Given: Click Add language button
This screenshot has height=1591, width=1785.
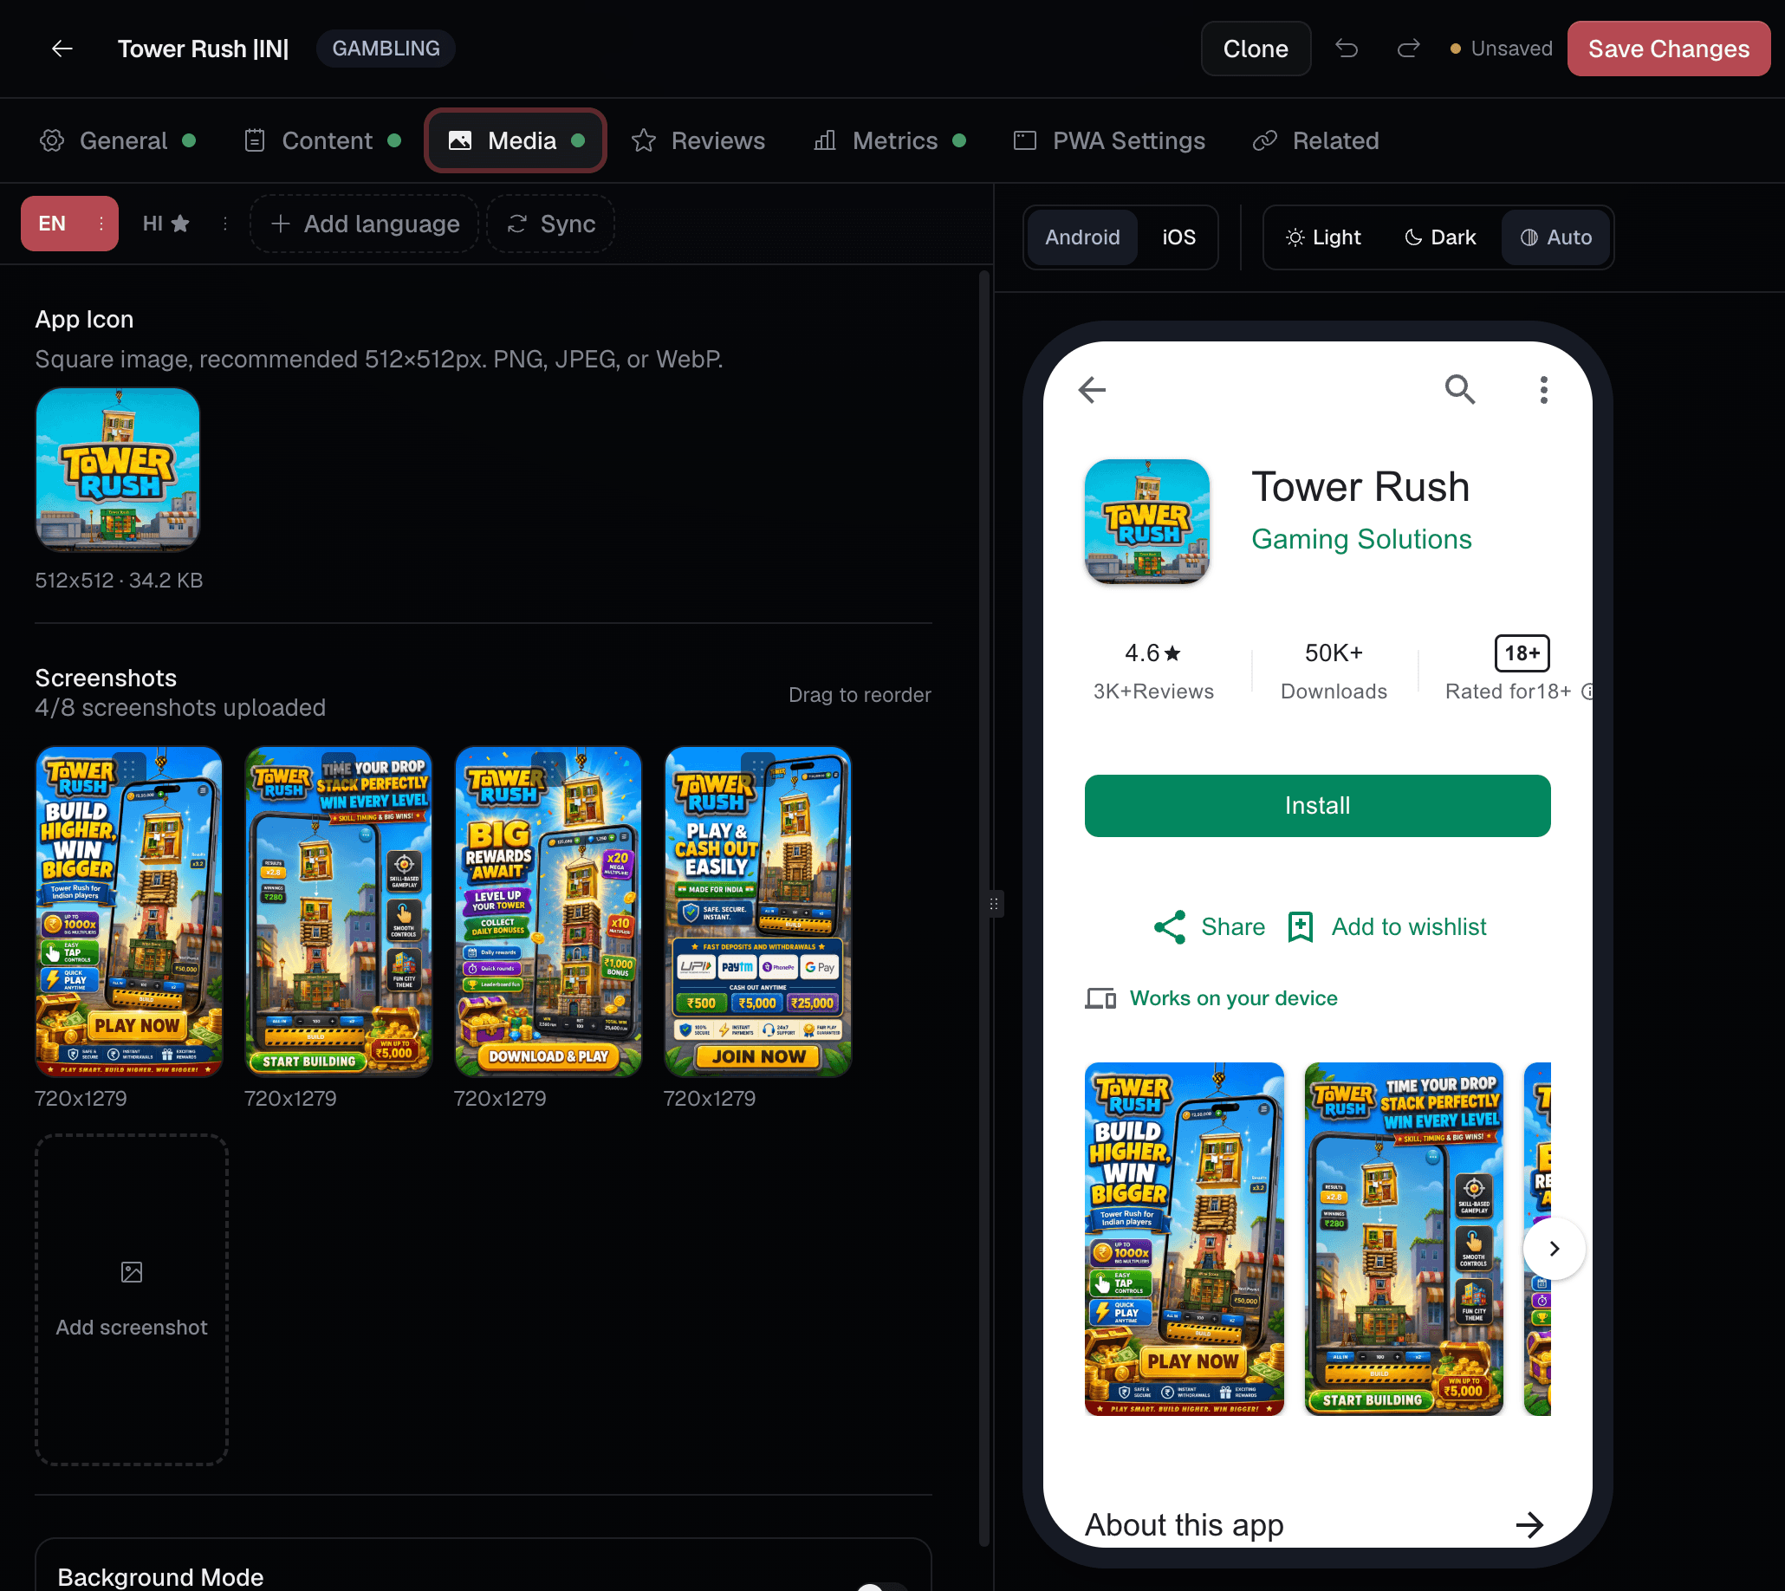Looking at the screenshot, I should pyautogui.click(x=365, y=224).
